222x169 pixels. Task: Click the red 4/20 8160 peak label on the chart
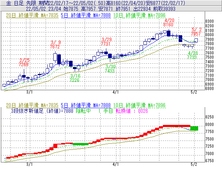pyautogui.click(x=169, y=22)
